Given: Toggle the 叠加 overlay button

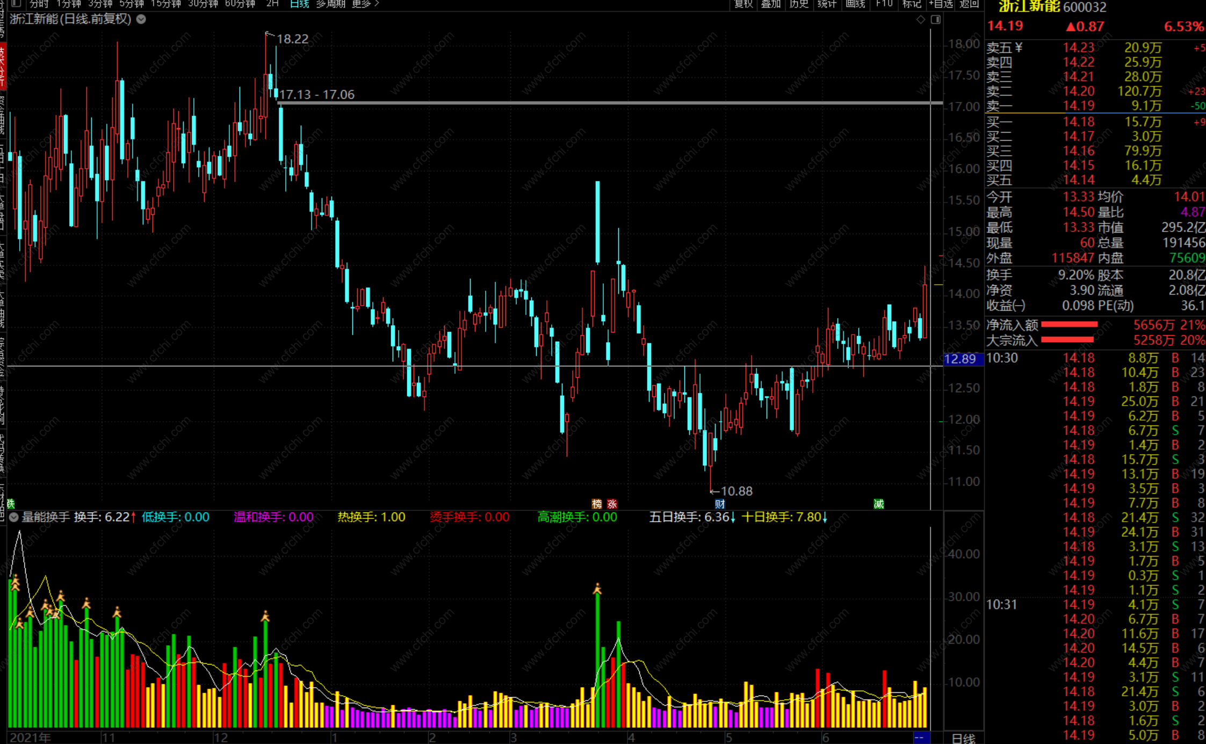Looking at the screenshot, I should (x=771, y=4).
